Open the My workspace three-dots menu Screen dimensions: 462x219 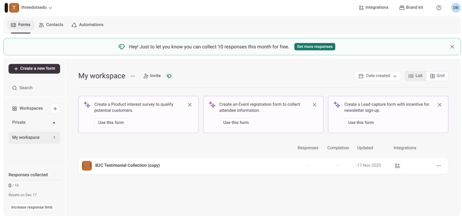(x=133, y=76)
